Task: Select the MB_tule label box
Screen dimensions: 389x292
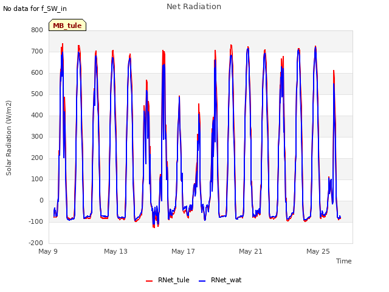Action: tap(67, 25)
